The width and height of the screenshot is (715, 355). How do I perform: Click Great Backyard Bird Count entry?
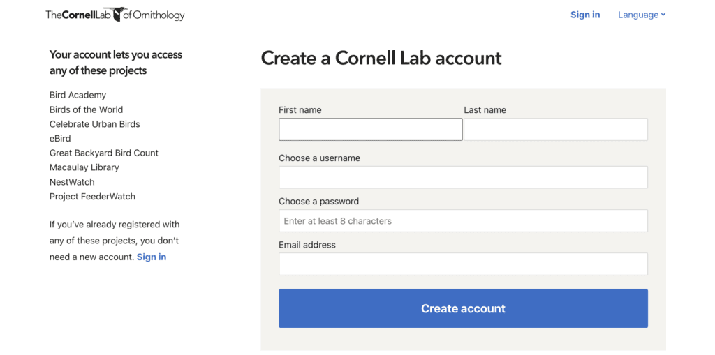pyautogui.click(x=103, y=153)
